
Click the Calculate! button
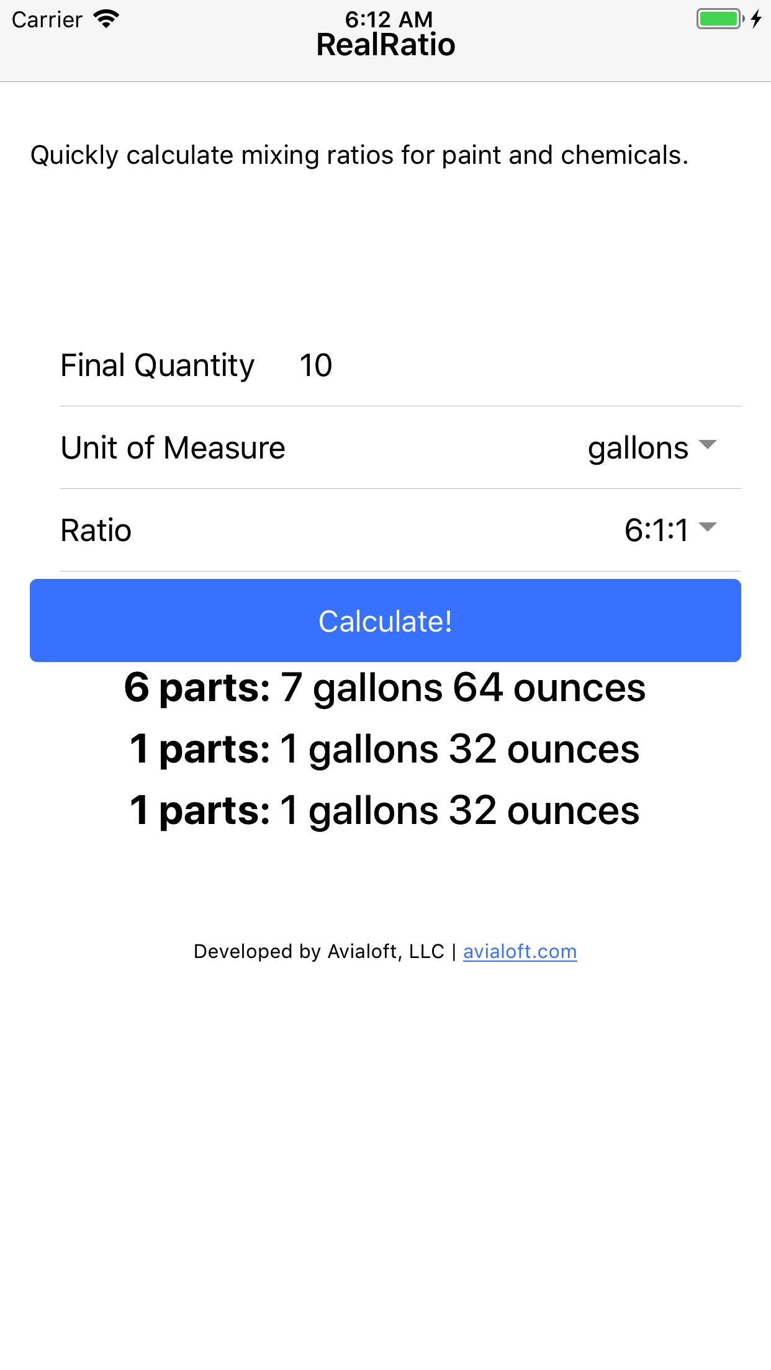tap(385, 620)
